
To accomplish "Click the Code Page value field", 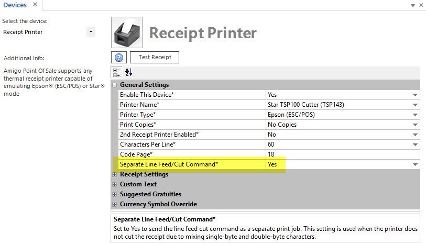I will point(341,154).
